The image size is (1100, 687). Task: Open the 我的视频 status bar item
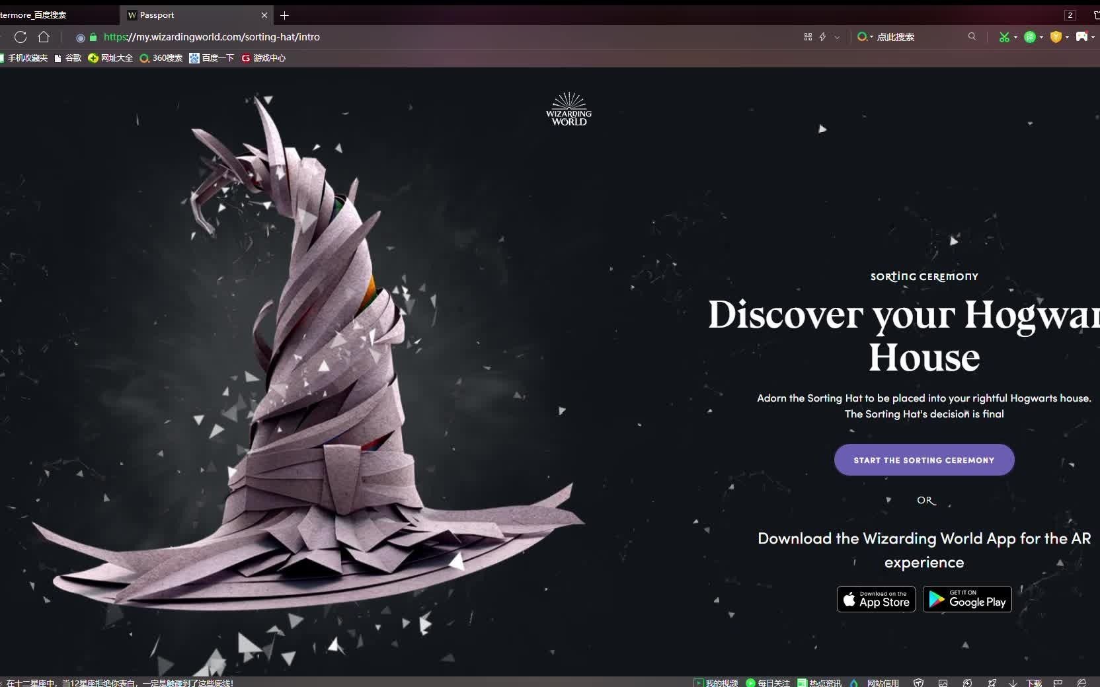[716, 682]
